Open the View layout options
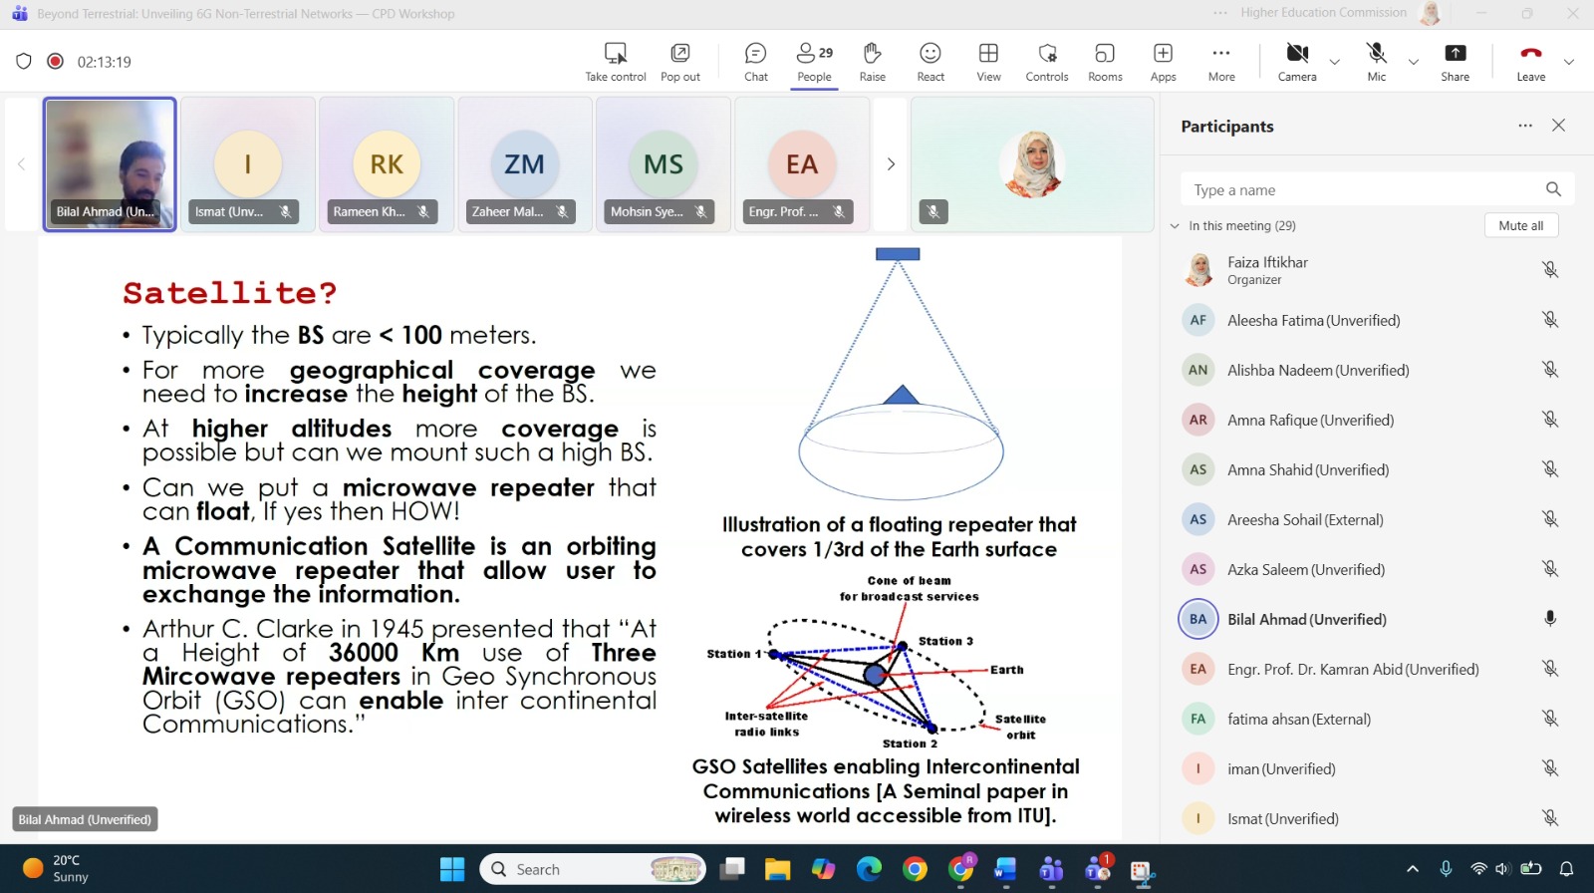The image size is (1594, 893). click(x=988, y=62)
